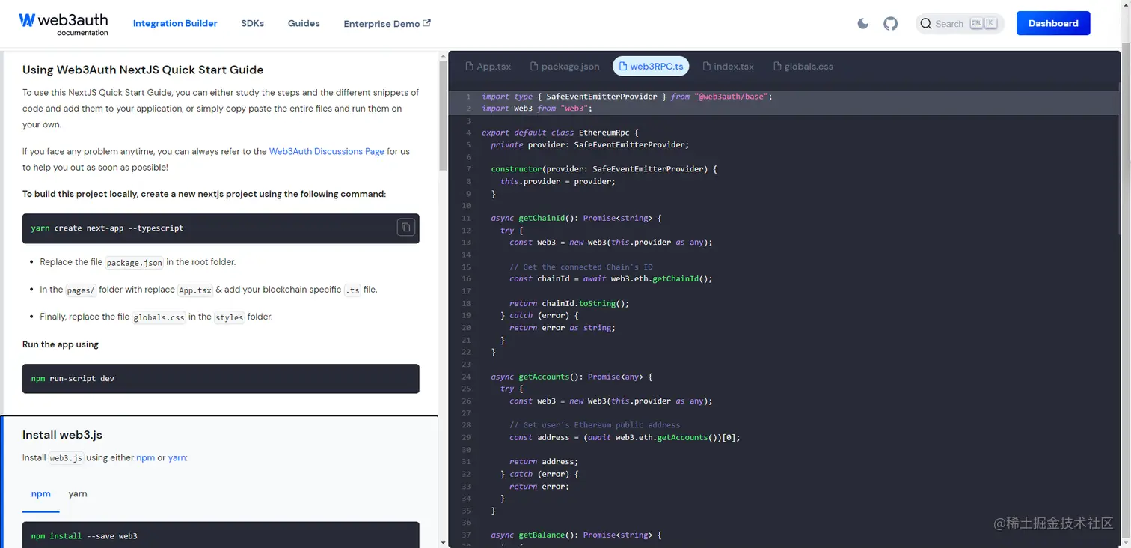Toggle dark mode moon icon
The width and height of the screenshot is (1131, 548).
[862, 24]
